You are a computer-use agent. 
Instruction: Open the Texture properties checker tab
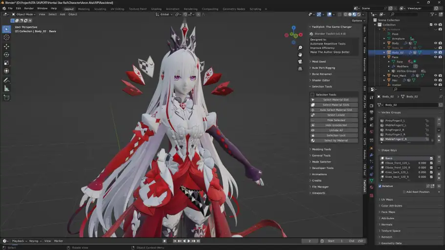tap(372, 196)
